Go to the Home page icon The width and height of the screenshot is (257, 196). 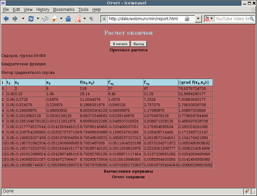[68, 19]
